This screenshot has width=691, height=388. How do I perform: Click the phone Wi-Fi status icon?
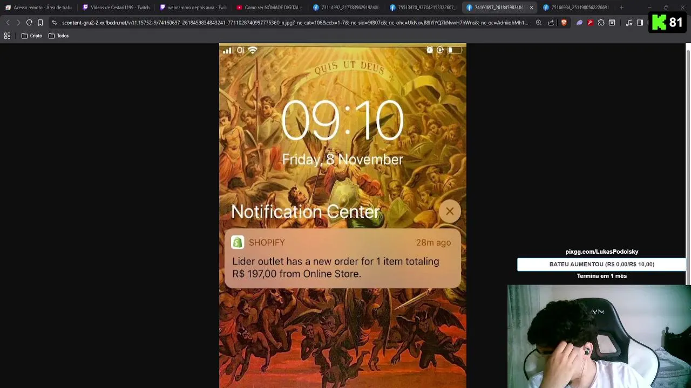coord(253,50)
